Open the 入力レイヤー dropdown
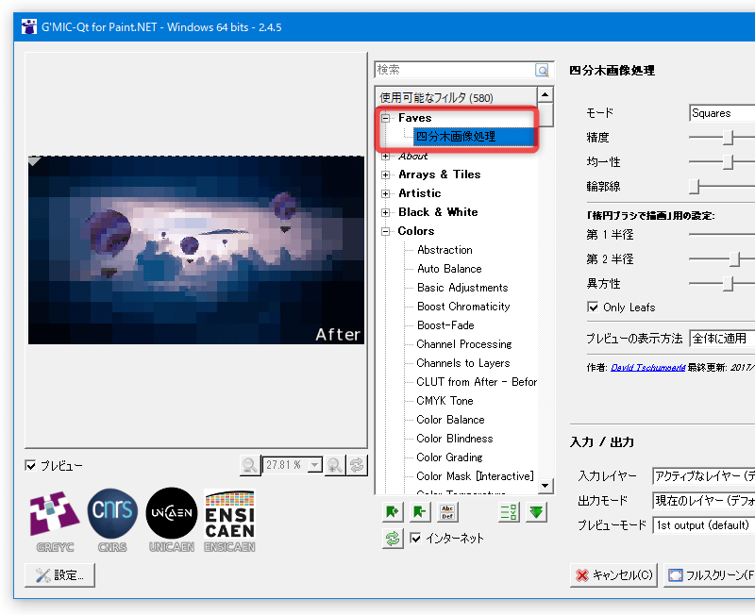Viewport: 755px width, 615px height. pos(703,476)
